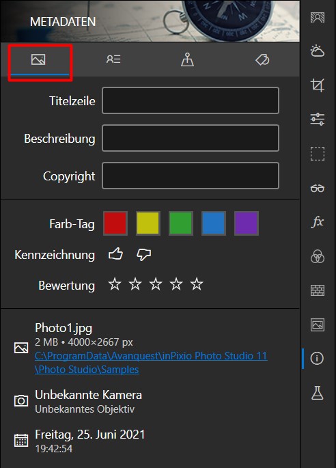Open the Samples folder path link
The image size is (336, 468).
coord(151,363)
